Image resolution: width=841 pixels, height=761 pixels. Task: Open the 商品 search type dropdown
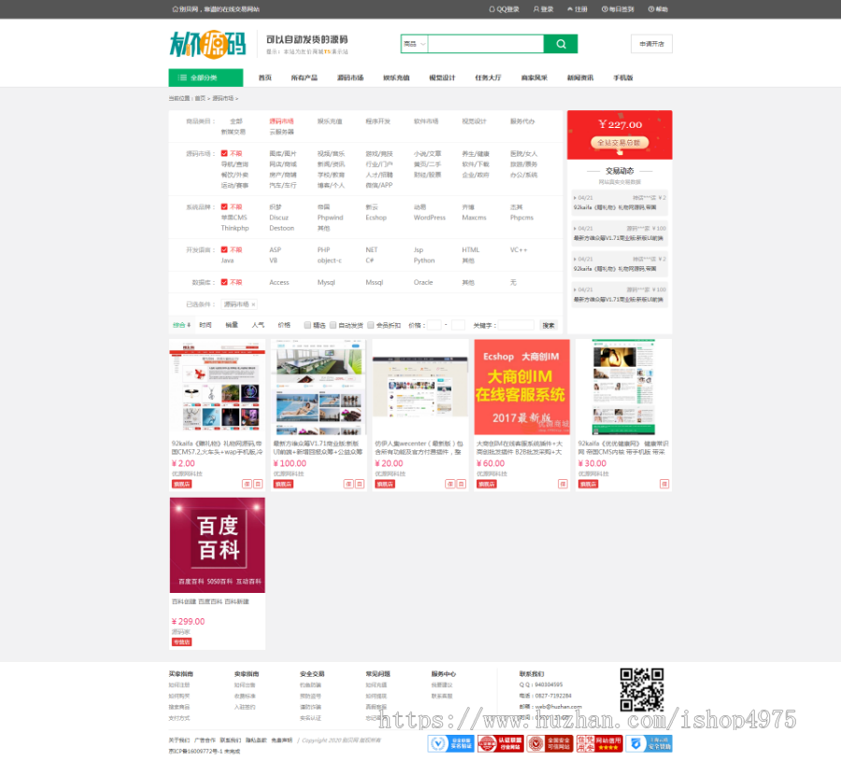pos(414,44)
